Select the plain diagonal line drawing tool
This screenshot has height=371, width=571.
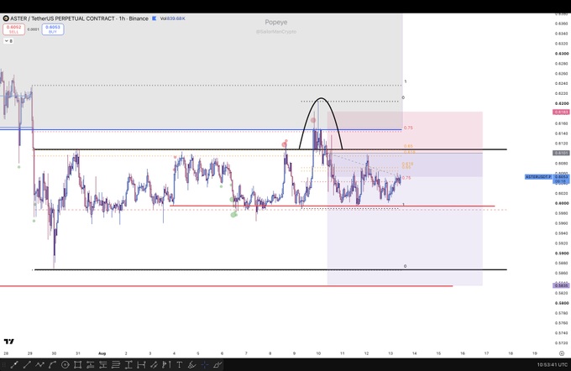coord(27,364)
